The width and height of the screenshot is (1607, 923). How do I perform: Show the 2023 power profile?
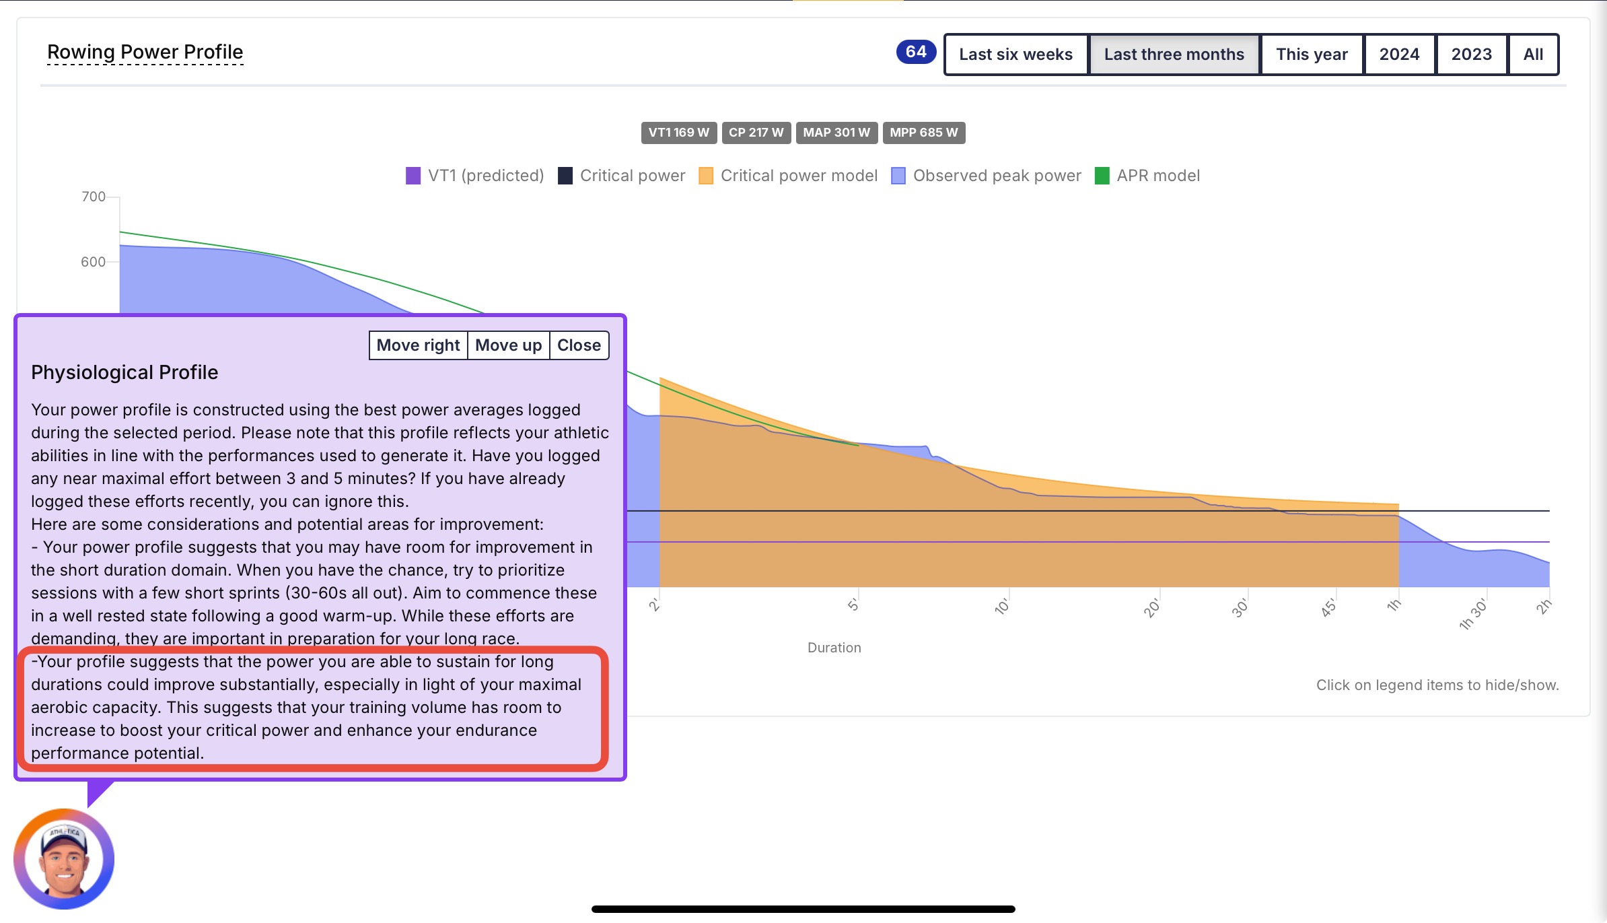click(1471, 55)
